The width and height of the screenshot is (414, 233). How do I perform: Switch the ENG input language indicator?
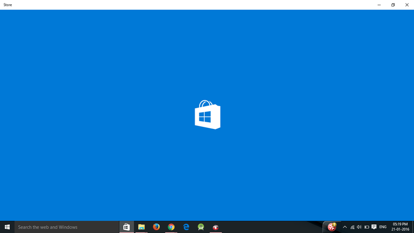(x=383, y=227)
